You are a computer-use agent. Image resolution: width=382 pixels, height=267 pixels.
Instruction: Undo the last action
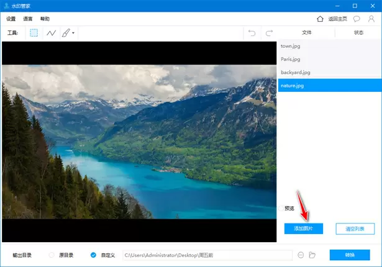pyautogui.click(x=252, y=32)
